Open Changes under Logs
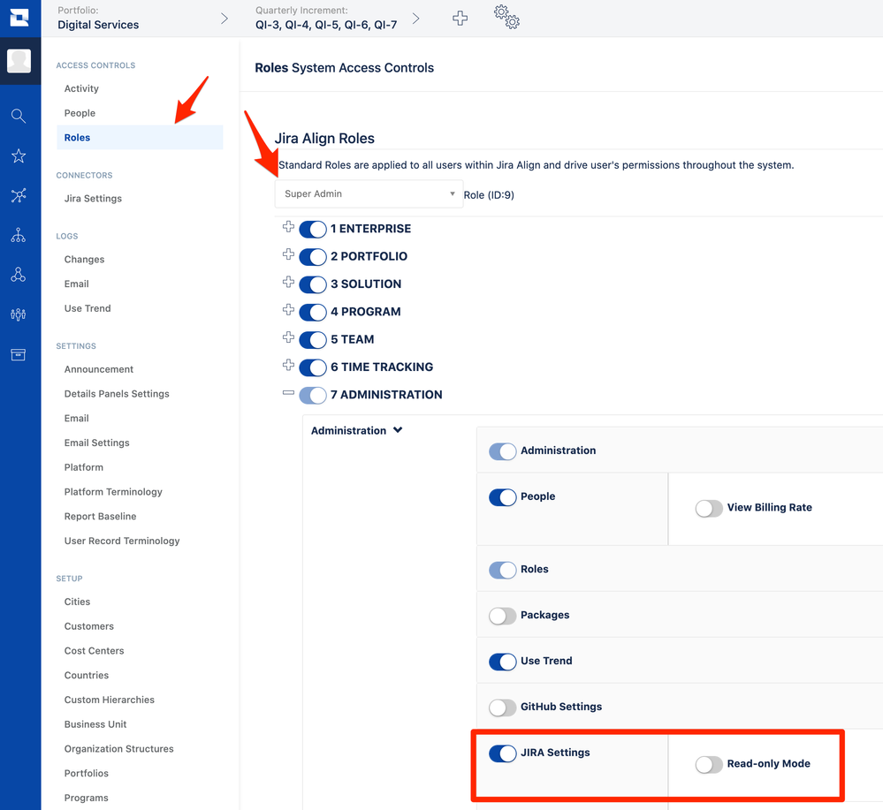The width and height of the screenshot is (883, 810). point(85,259)
